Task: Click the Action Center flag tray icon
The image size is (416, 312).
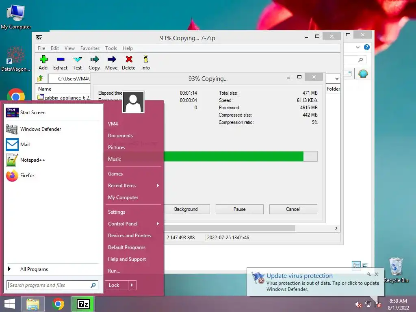Action: [x=378, y=304]
